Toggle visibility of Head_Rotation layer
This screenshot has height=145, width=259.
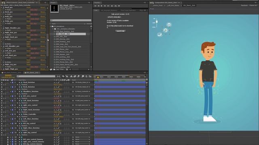[2, 82]
